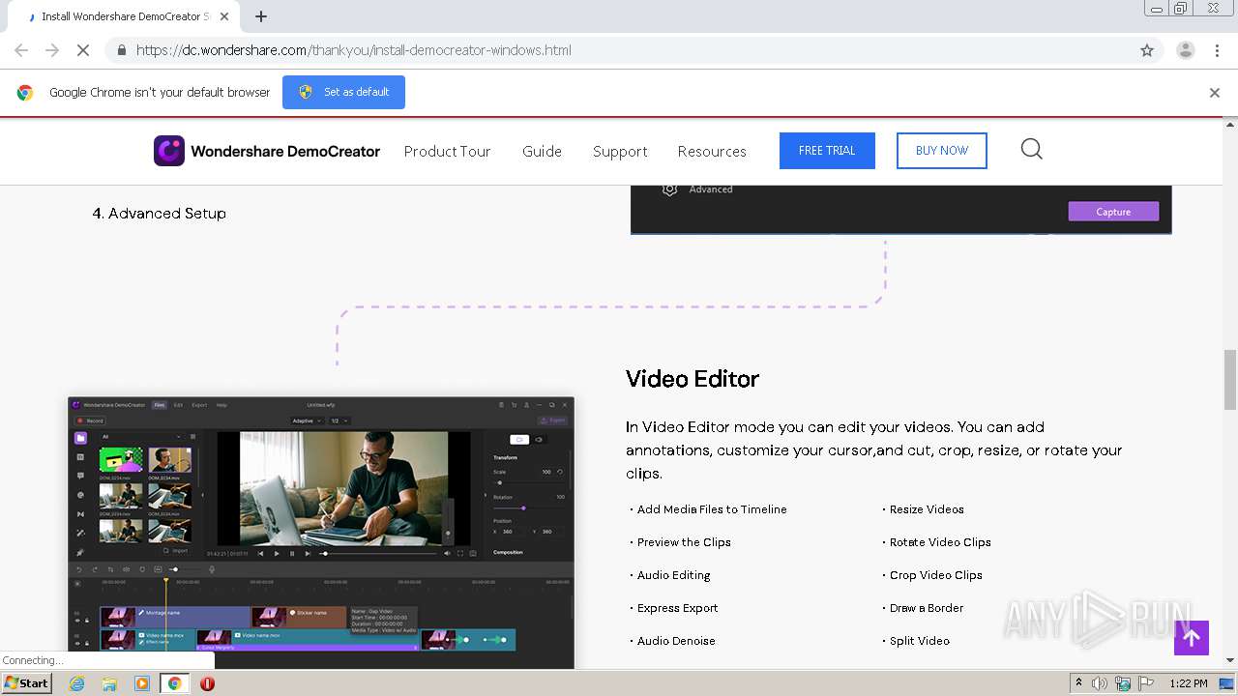This screenshot has height=696, width=1238.
Task: Open the Windows Start menu
Action: click(x=26, y=683)
